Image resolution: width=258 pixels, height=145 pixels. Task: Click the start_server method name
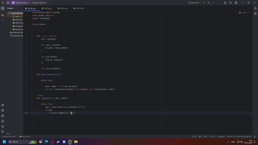48,75
